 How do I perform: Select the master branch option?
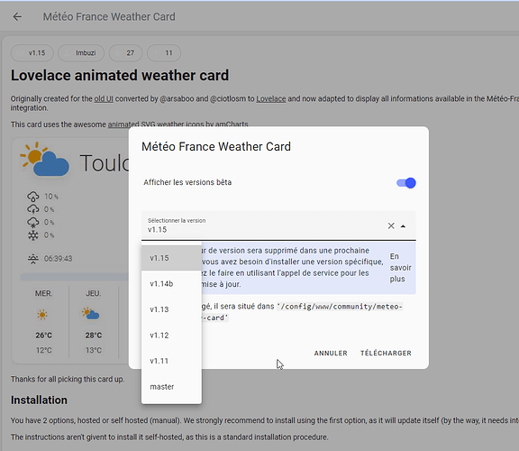[x=171, y=387]
